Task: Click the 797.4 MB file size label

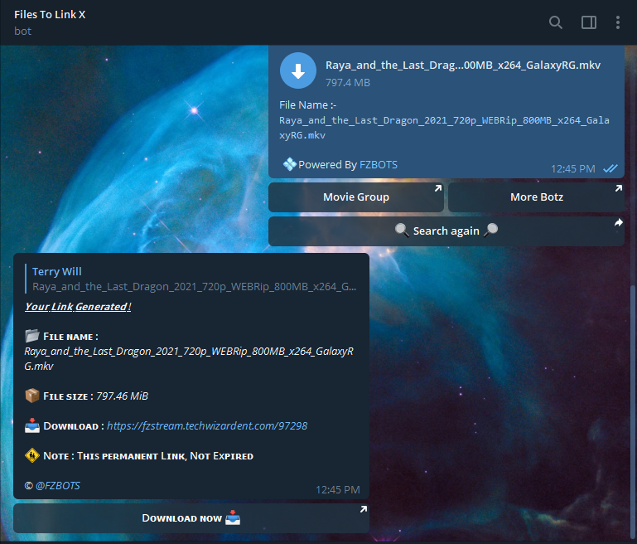Action: point(348,83)
